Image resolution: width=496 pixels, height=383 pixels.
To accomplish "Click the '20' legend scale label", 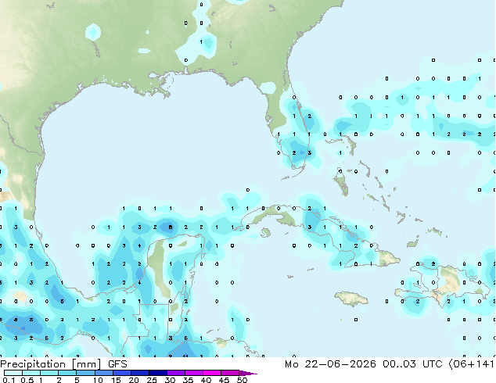I will click(x=134, y=380).
